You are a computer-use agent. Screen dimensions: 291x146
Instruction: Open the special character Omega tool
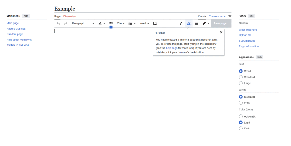(155, 23)
